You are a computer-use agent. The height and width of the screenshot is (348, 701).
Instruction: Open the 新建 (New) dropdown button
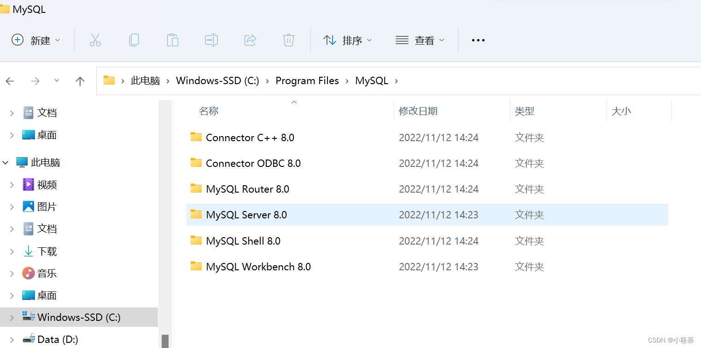36,40
